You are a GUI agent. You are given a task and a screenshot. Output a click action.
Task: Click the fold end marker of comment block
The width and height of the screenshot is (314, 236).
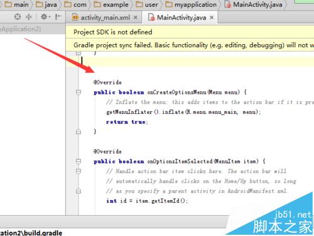tap(78, 191)
